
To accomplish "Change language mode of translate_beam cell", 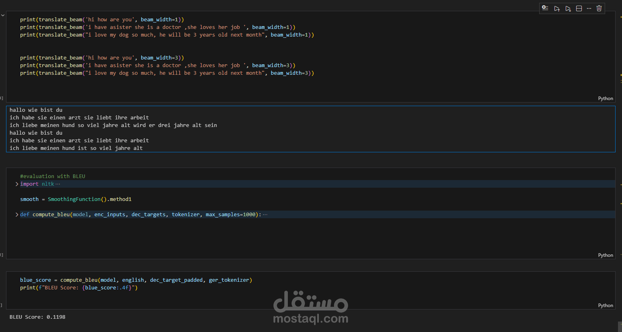I will point(606,98).
